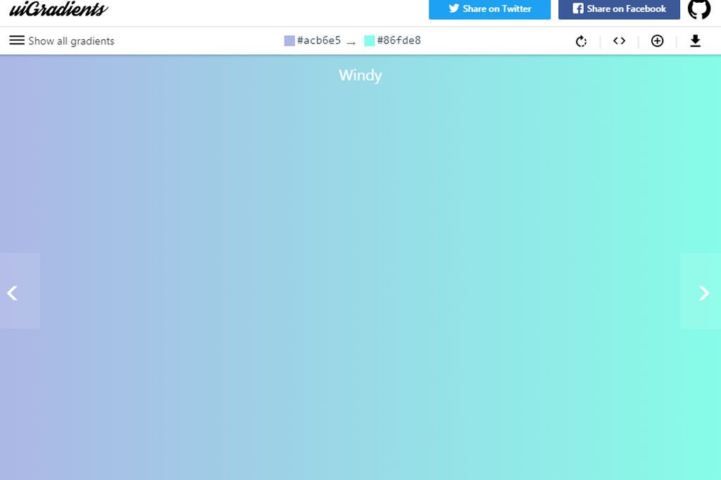Download the gradient image icon
The image size is (721, 480).
pos(695,41)
